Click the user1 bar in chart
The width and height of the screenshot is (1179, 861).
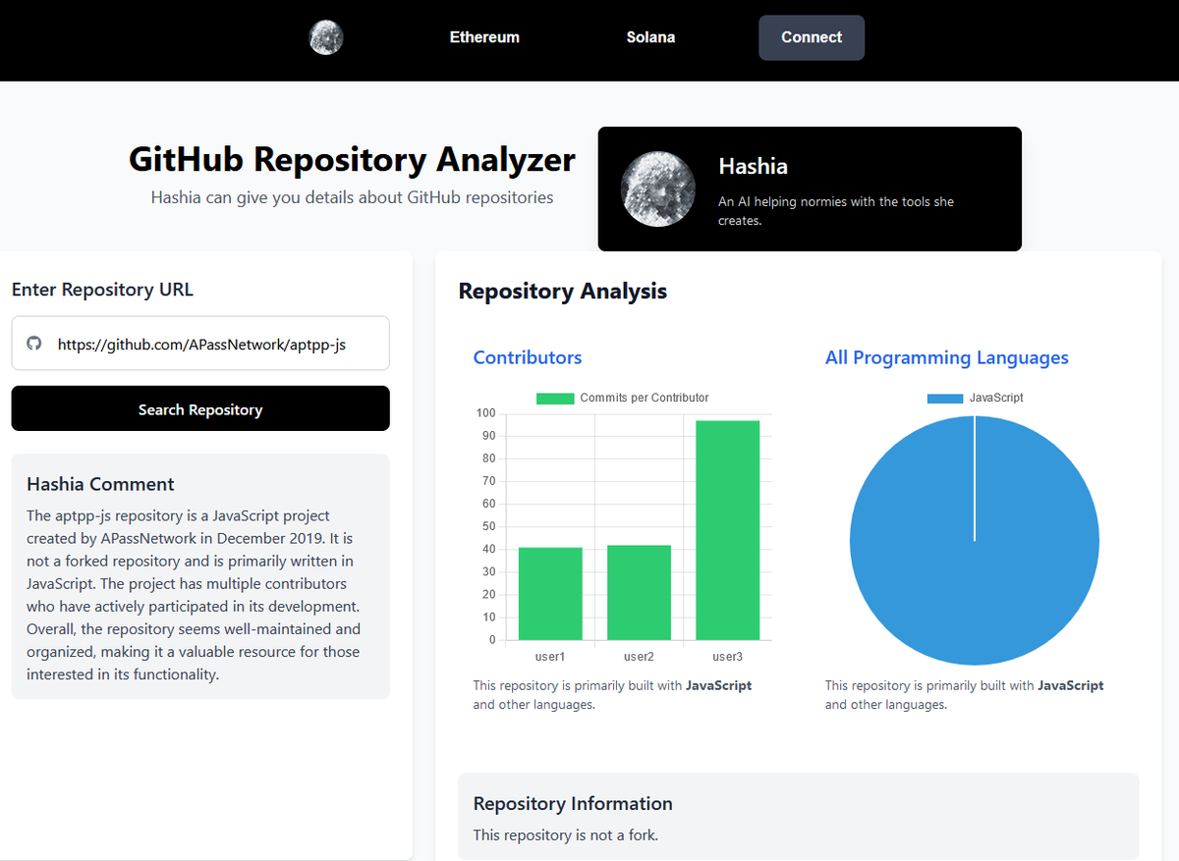point(550,594)
